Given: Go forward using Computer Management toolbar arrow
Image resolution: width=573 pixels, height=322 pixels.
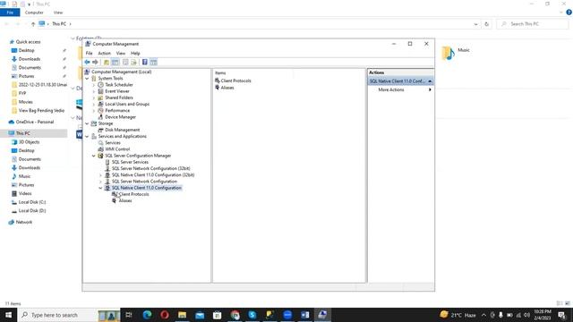Looking at the screenshot, I should tap(95, 62).
